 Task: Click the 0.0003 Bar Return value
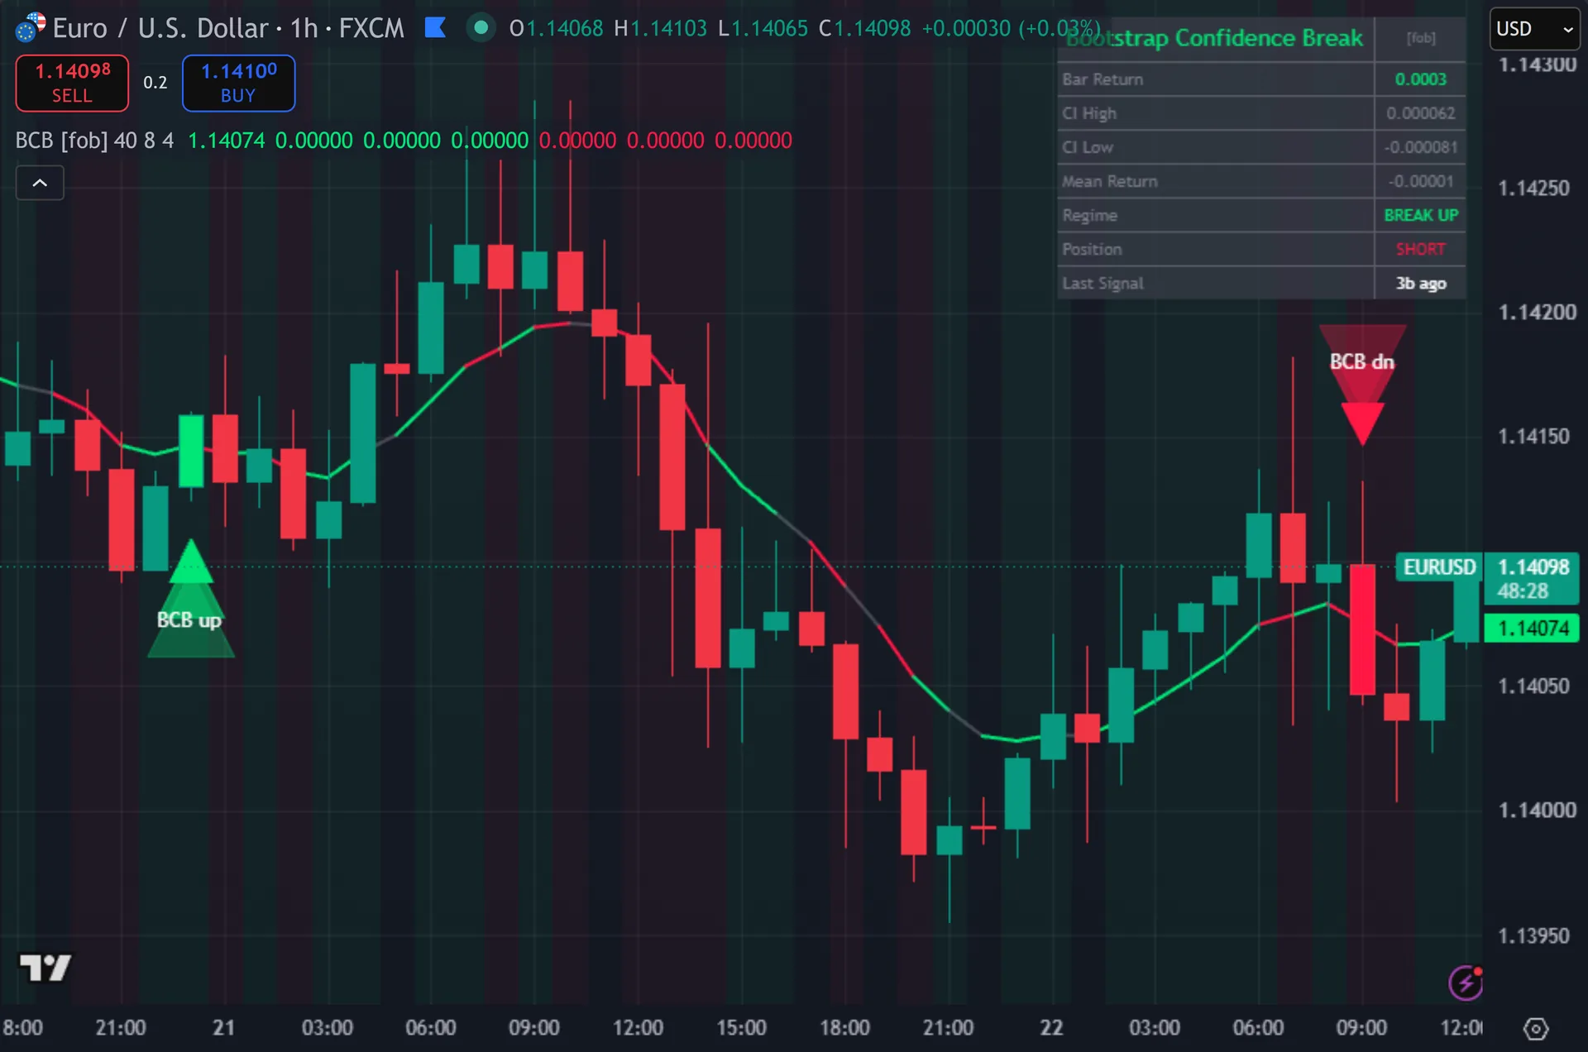pos(1420,79)
